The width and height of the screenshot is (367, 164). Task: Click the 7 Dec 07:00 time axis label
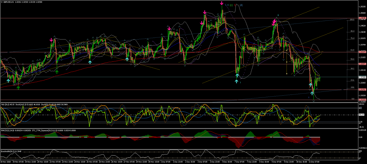[x=239, y=162]
